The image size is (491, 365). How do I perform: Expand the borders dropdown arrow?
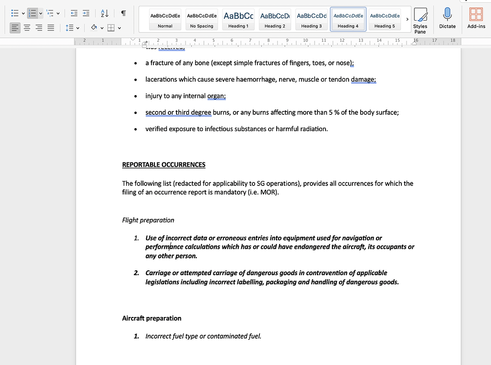[119, 28]
